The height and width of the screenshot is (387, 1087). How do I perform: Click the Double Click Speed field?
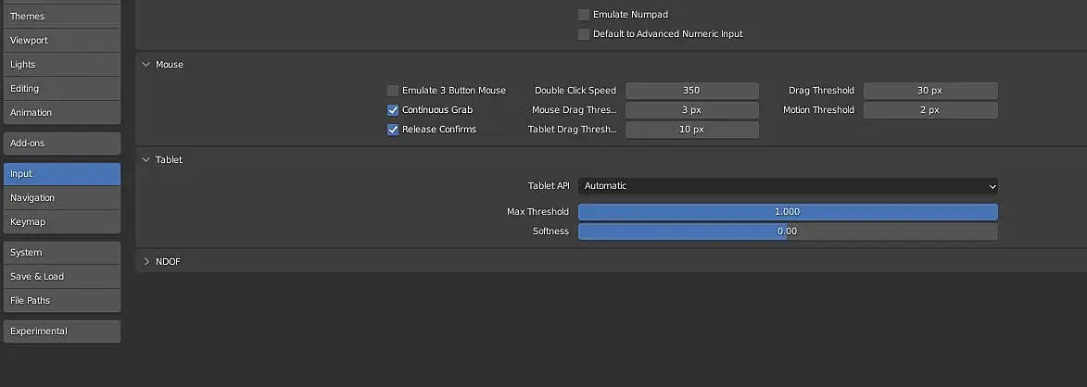(691, 91)
